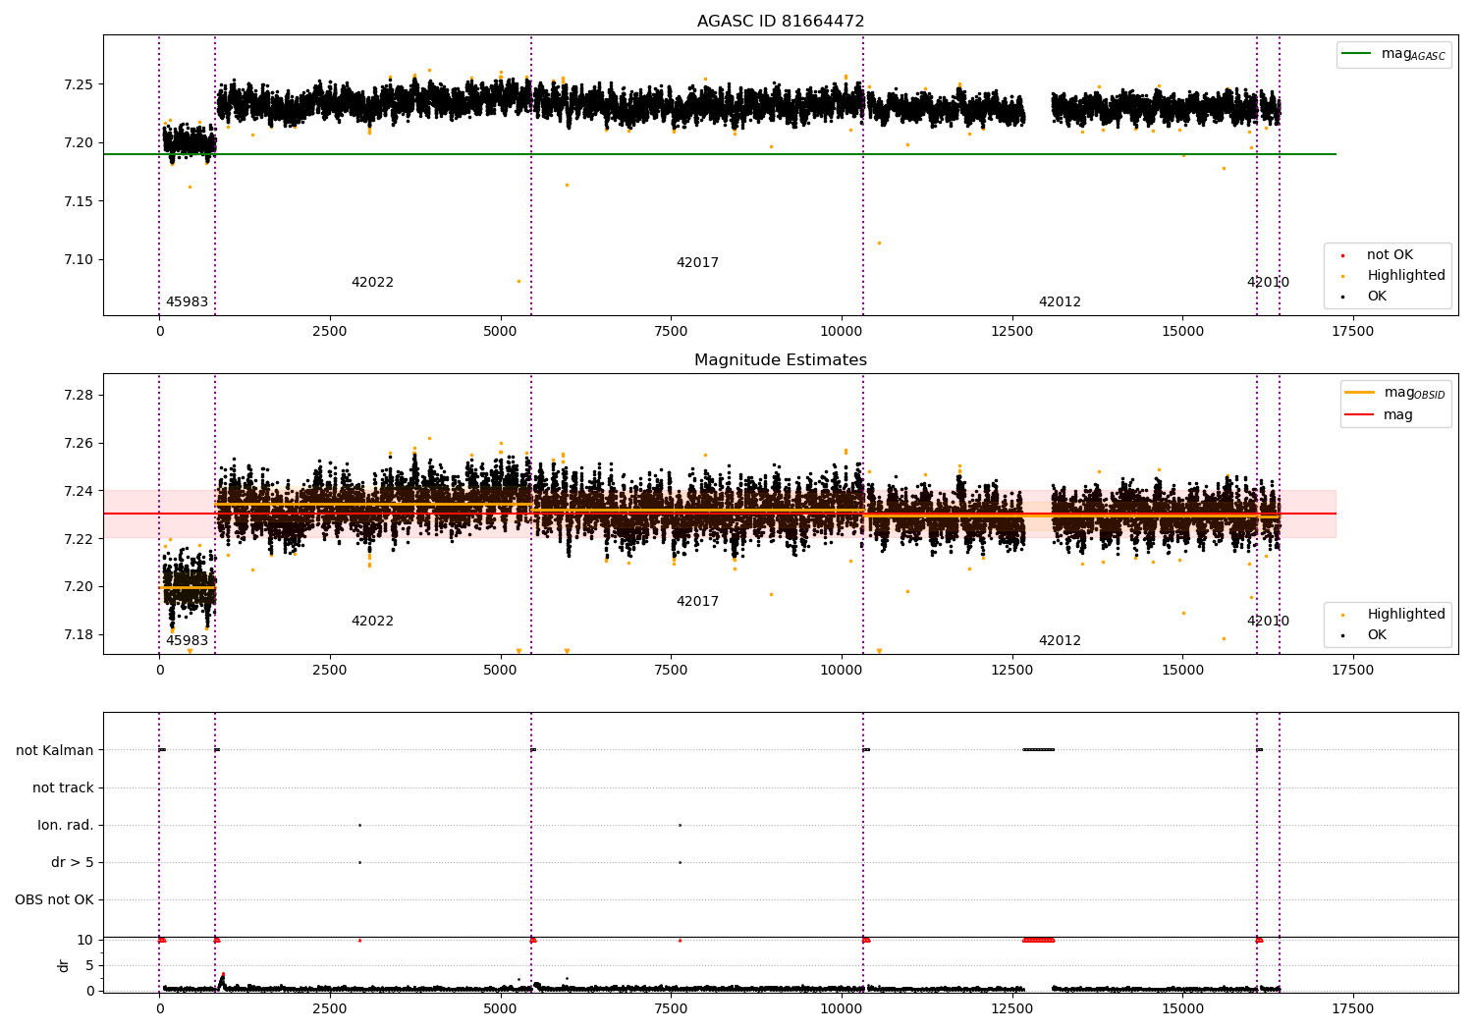Image resolution: width=1473 pixels, height=1031 pixels.
Task: Click the "not track" row label
Action: tap(63, 787)
